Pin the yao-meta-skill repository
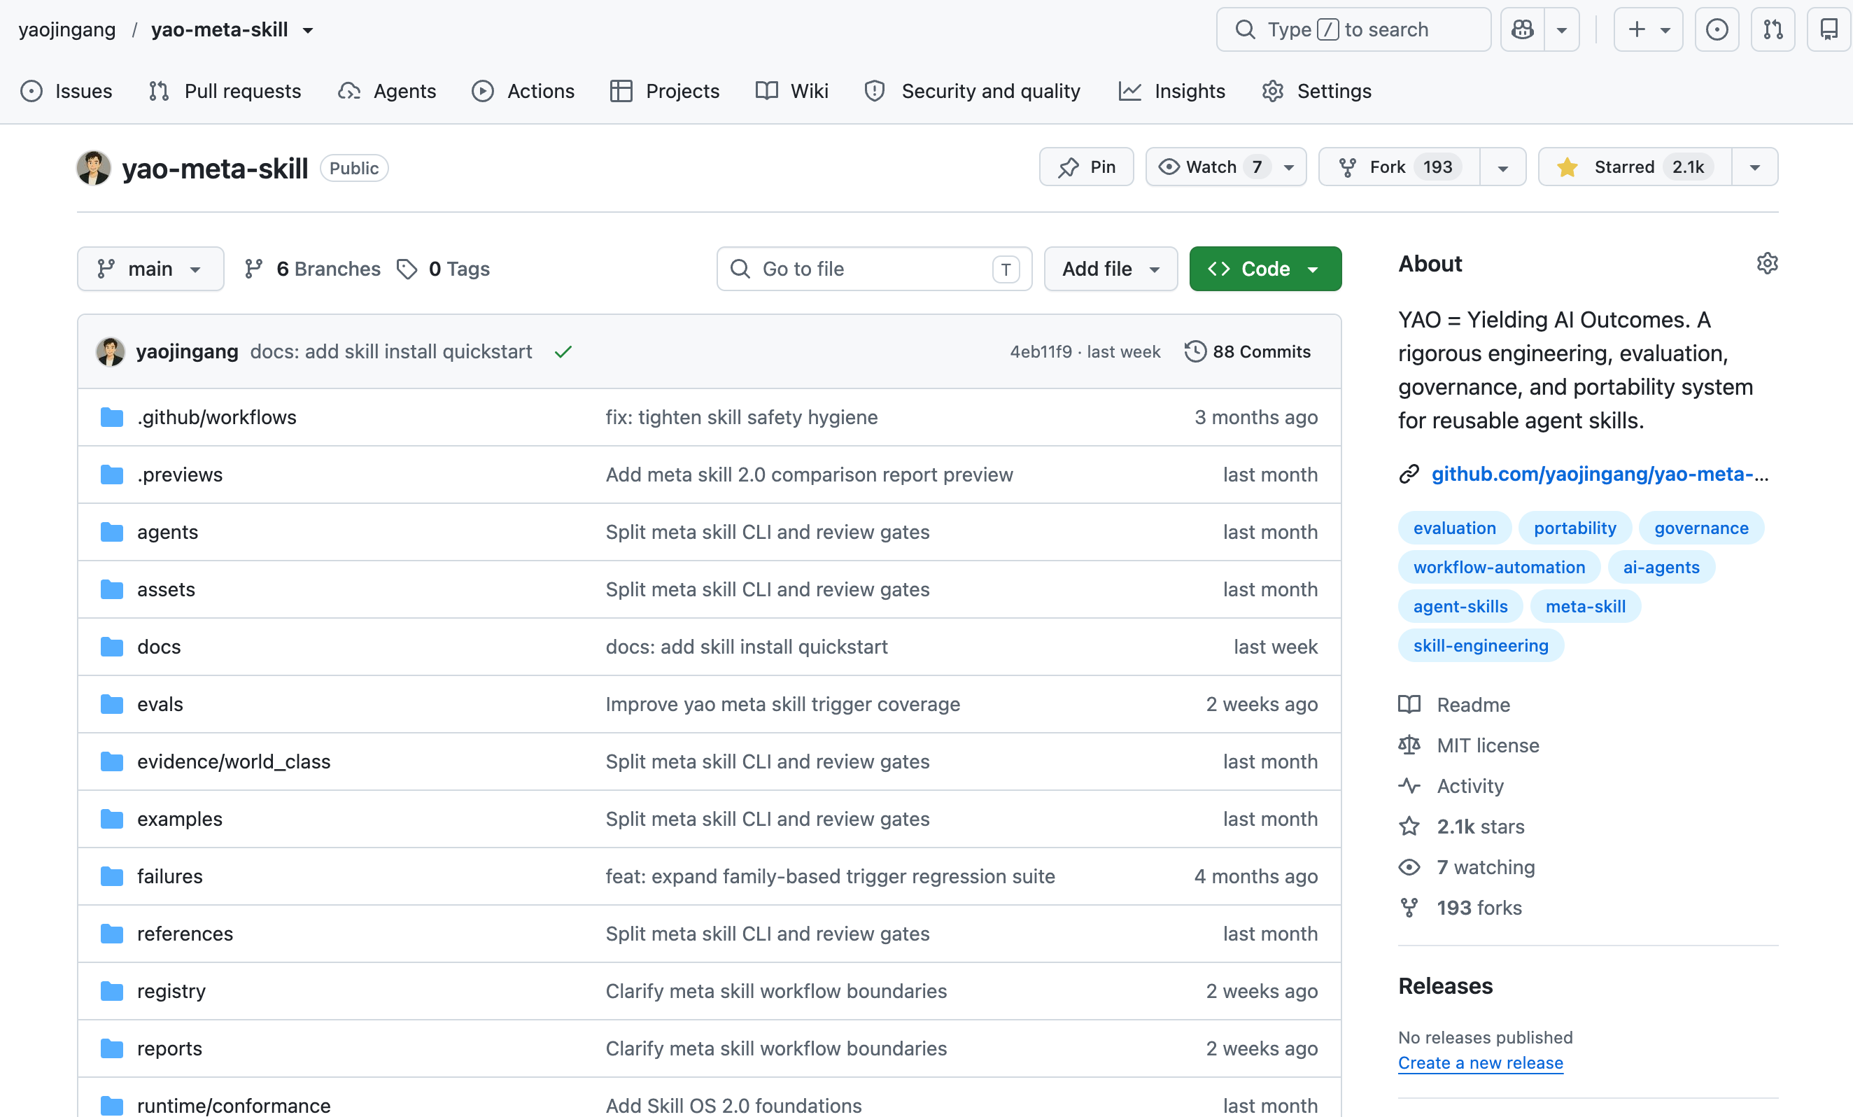Image resolution: width=1853 pixels, height=1117 pixels. pyautogui.click(x=1086, y=167)
